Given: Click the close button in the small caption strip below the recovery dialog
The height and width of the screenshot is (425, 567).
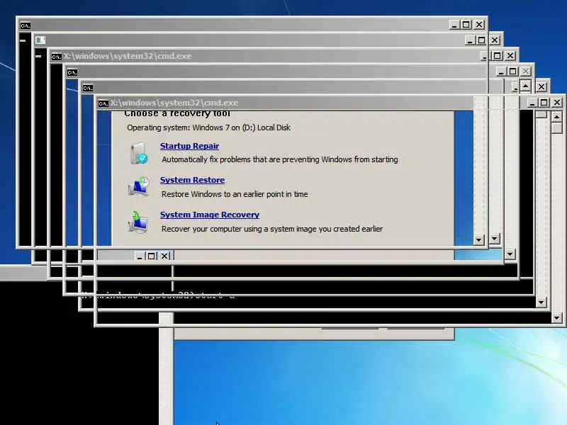Looking at the screenshot, I should click(x=164, y=256).
